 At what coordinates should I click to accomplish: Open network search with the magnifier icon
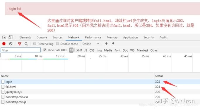coord(26,44)
